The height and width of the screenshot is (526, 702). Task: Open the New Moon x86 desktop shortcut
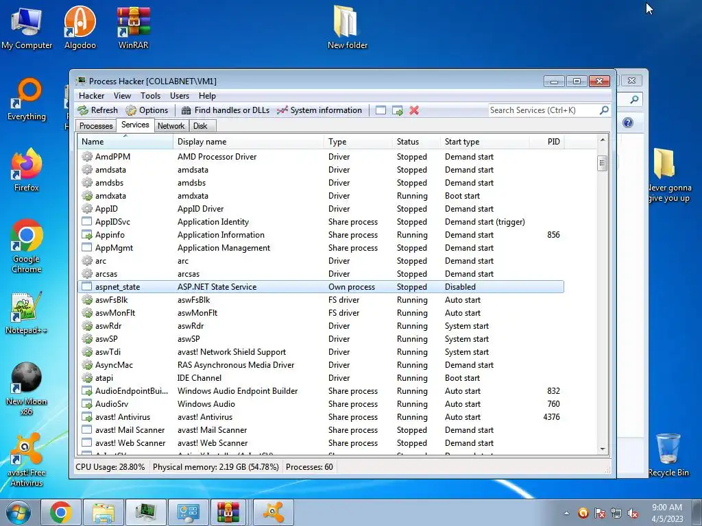27,388
